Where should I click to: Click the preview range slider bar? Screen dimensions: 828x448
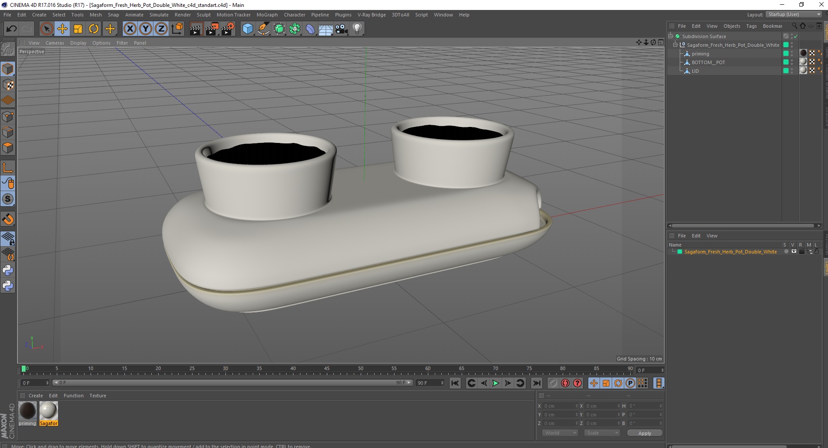(x=232, y=383)
